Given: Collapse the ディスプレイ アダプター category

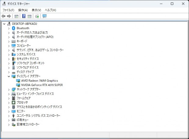Looking at the screenshot, I should click(9, 76).
